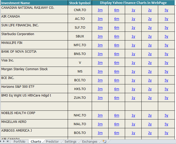Click the next sheet navigation arrow
Image resolution: width=176 pixels, height=144 pixels.
4,141
